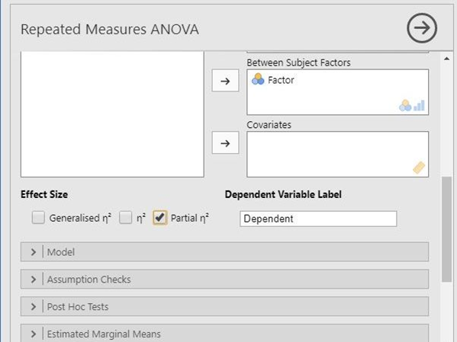Enable the plain η² effect size checkbox

[x=126, y=218]
